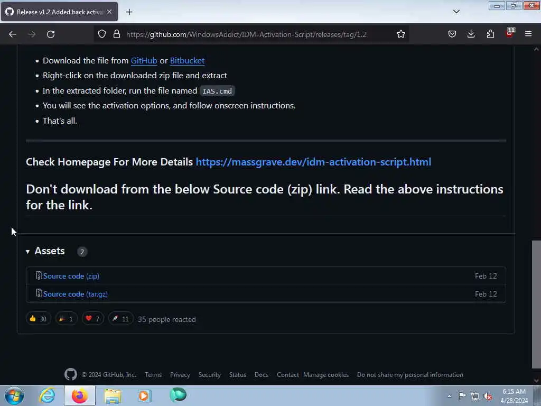
Task: Click the page vertical scrollbar thumb
Action: tap(536, 304)
